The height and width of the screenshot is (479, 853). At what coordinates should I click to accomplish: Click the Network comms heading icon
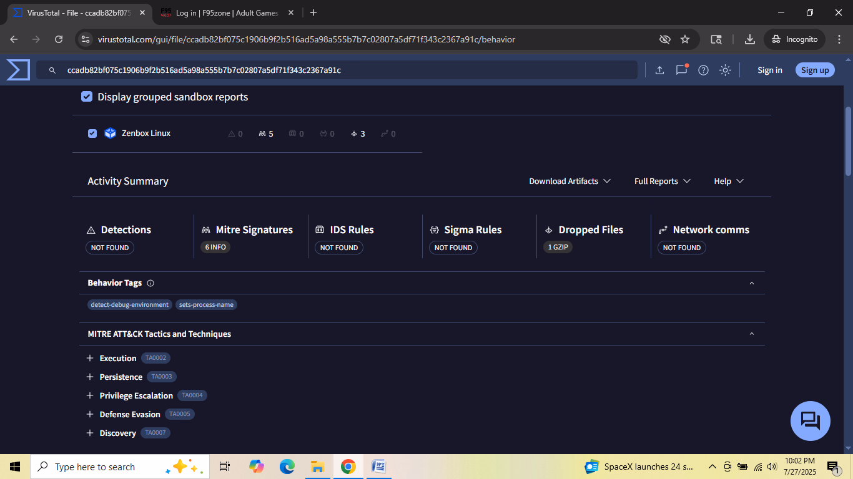pos(663,230)
